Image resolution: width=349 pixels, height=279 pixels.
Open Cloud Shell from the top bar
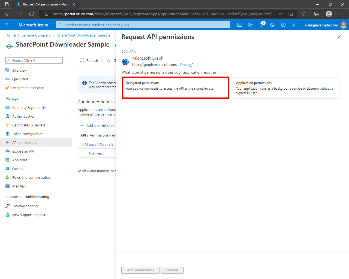tap(240, 25)
